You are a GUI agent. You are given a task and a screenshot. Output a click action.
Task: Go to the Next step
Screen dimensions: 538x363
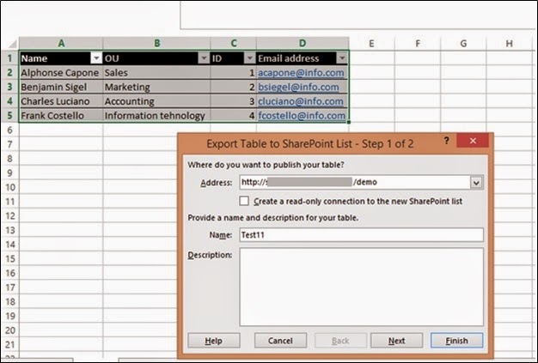tap(397, 341)
